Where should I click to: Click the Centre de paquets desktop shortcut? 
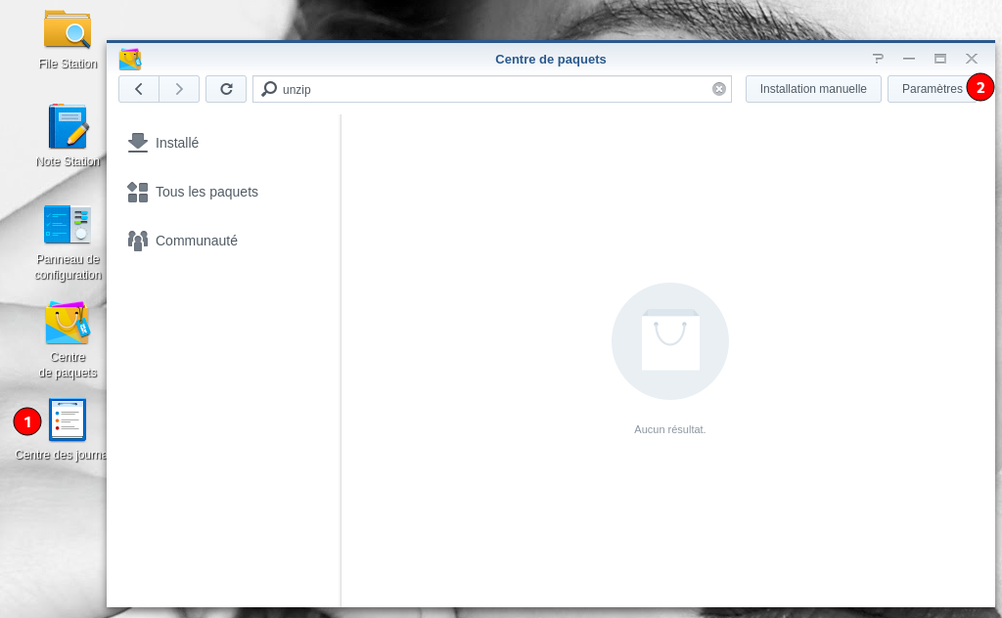(68, 324)
